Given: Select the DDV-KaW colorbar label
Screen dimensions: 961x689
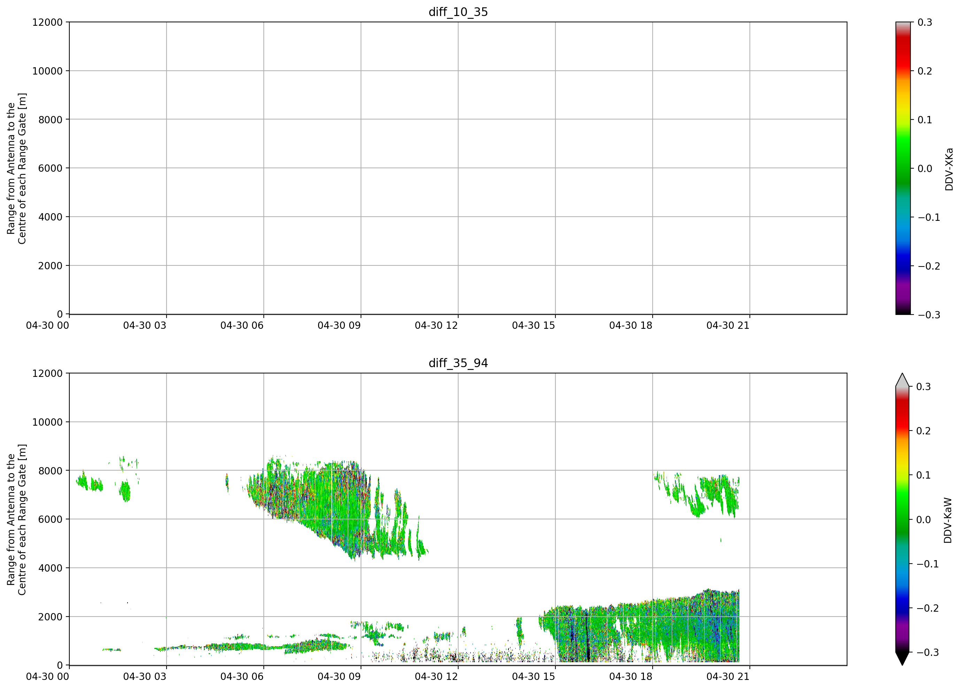Looking at the screenshot, I should [x=948, y=520].
